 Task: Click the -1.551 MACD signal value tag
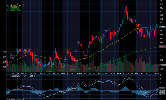coord(162,93)
